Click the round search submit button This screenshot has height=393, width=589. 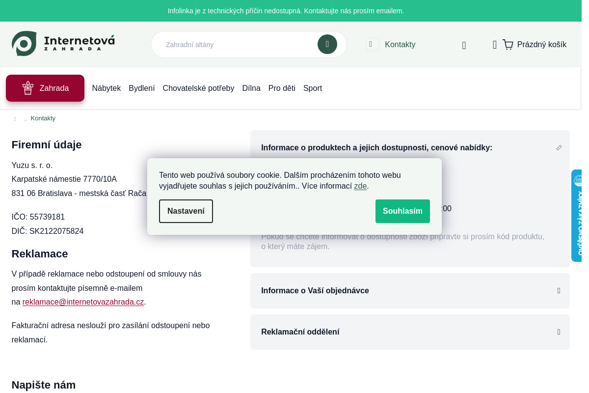[x=327, y=44]
